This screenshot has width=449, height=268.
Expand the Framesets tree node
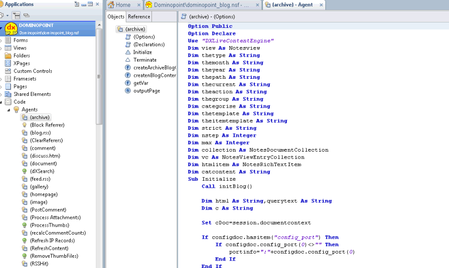point(1,79)
